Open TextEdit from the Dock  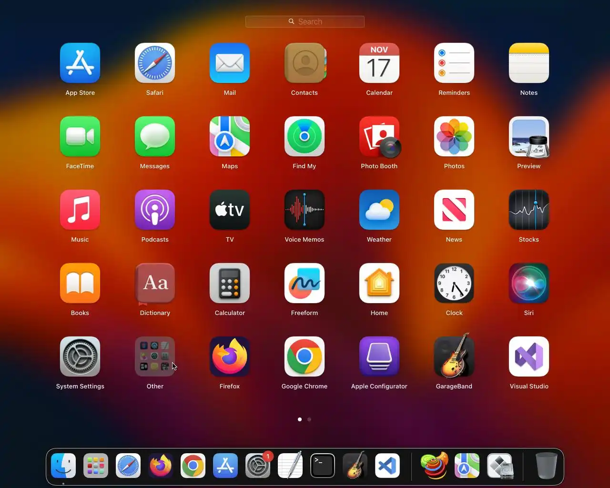[290, 465]
